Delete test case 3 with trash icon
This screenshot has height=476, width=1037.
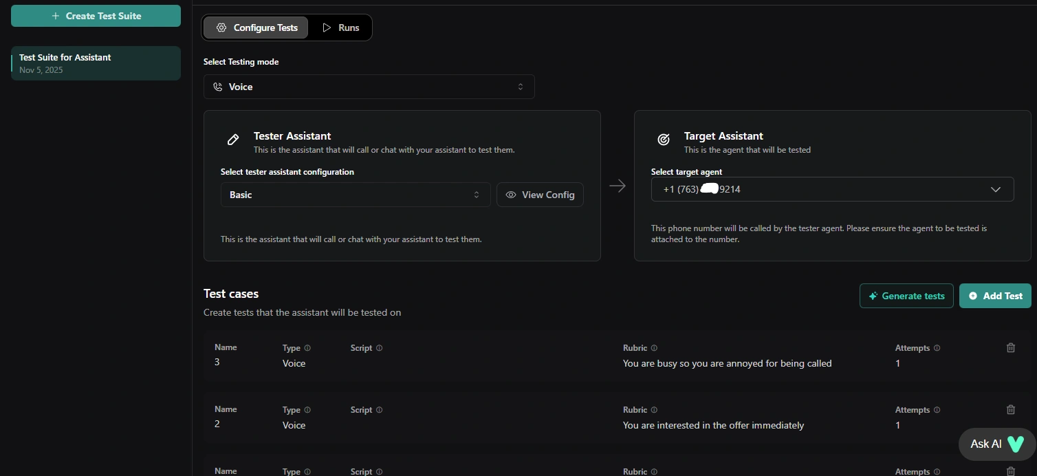[x=1010, y=348]
